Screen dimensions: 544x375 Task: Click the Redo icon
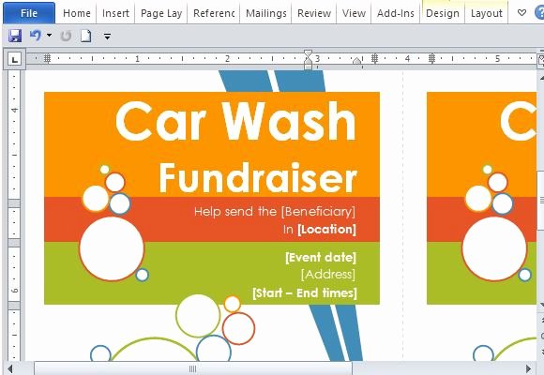[66, 36]
